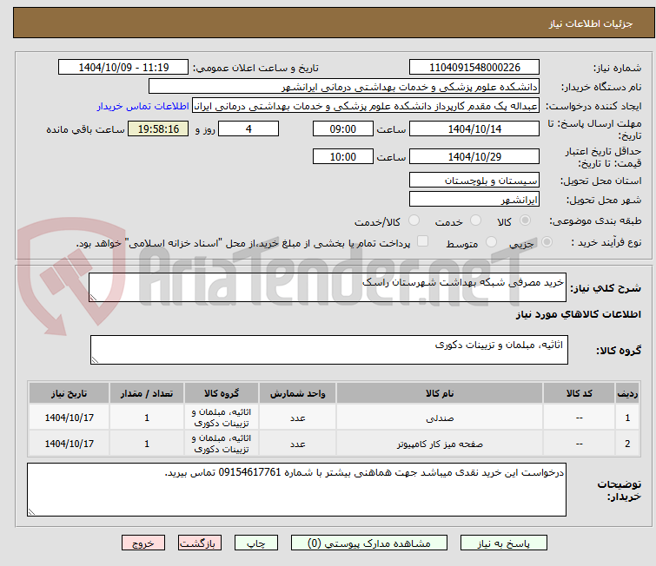Click the شرح کلی نیاز text area
This screenshot has height=566, width=656.
coord(328,287)
